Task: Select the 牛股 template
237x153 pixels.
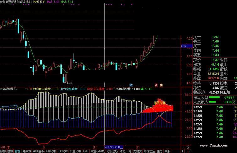Action: (x=167, y=151)
